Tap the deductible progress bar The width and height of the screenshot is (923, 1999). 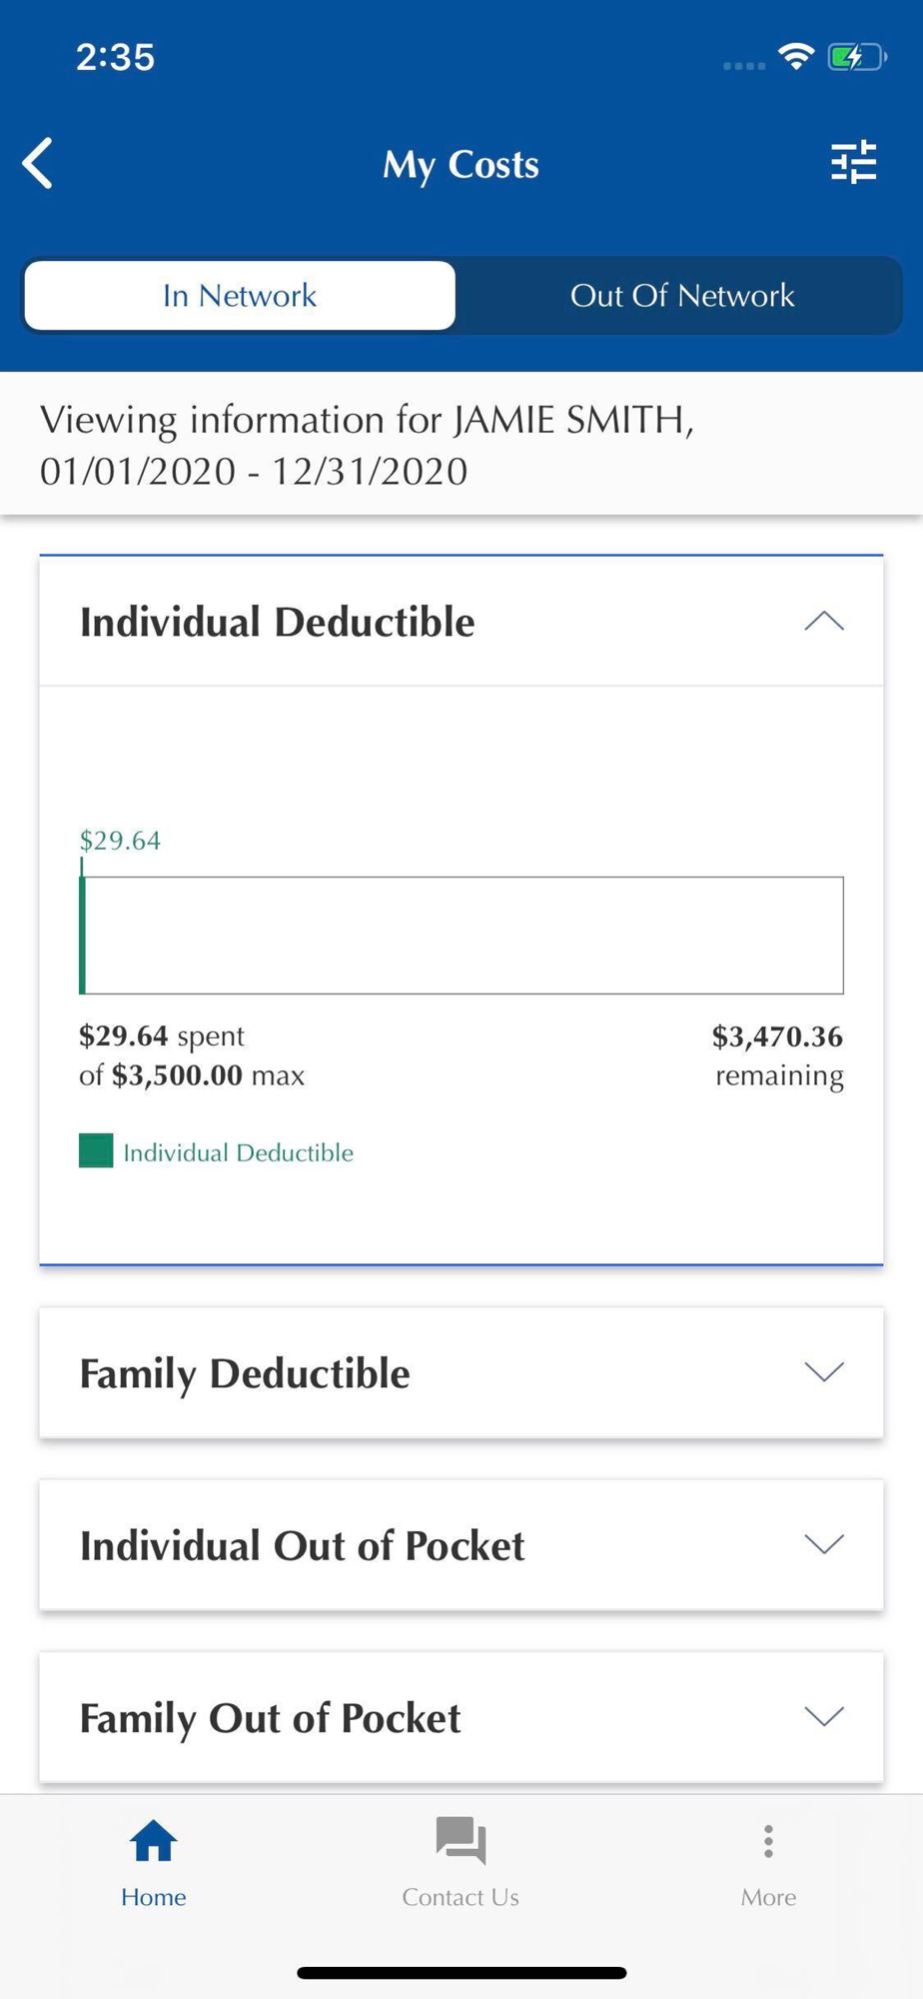461,935
